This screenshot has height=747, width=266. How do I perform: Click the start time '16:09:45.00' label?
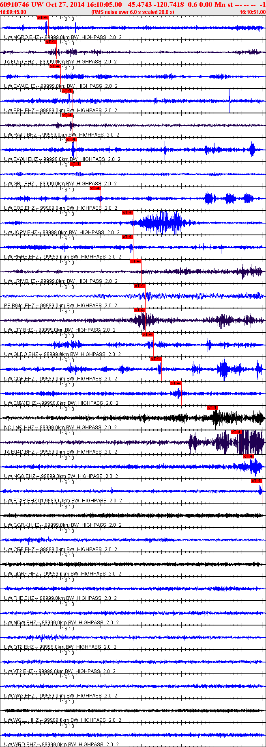(x=13, y=12)
